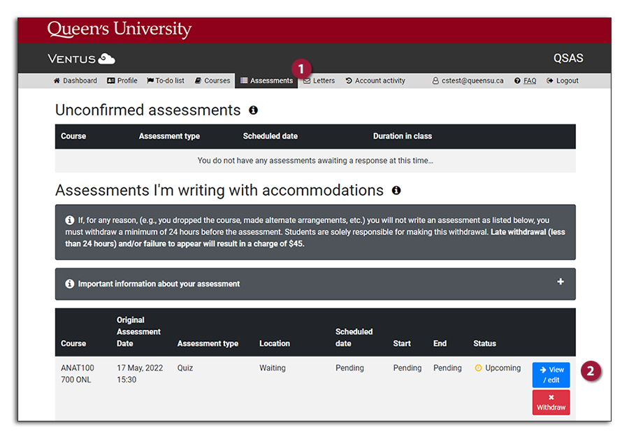View Account activity page
The height and width of the screenshot is (439, 629).
click(x=375, y=81)
